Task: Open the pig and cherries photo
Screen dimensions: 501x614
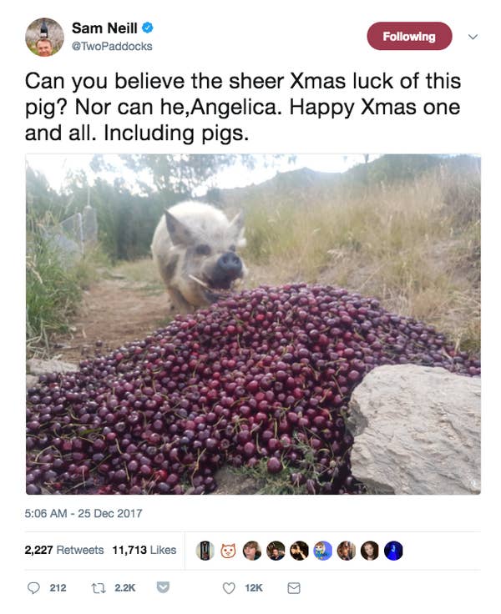Action: [253, 325]
